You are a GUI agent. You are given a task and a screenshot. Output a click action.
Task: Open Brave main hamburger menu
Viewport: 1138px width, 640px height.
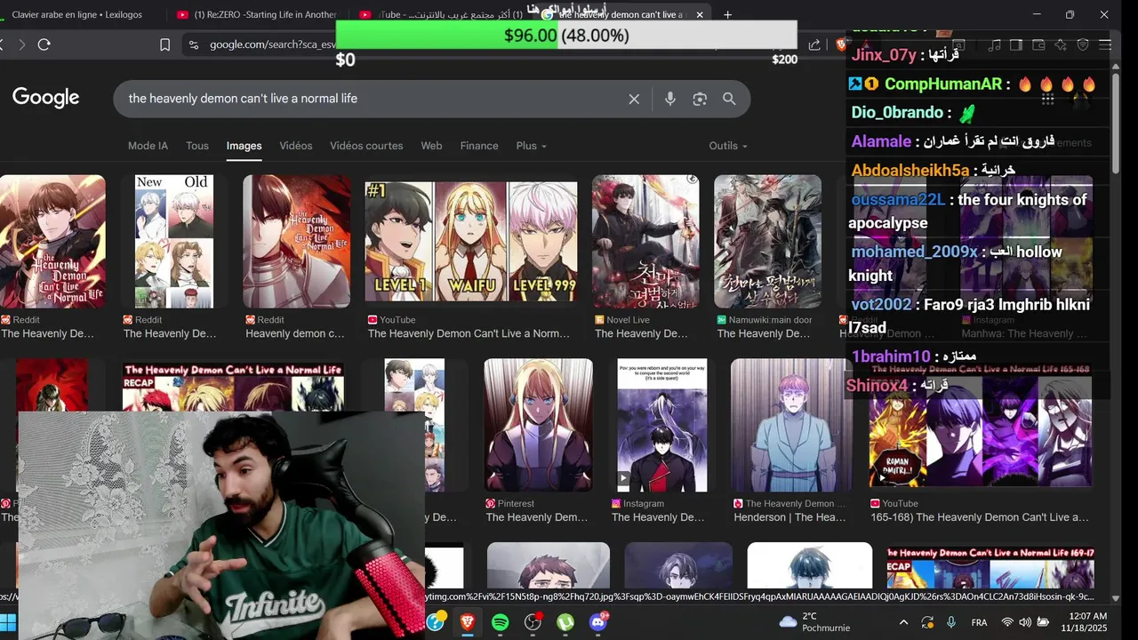[1105, 44]
